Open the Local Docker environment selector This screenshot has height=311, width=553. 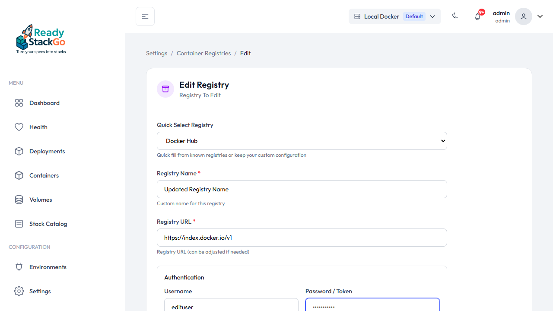pyautogui.click(x=394, y=16)
